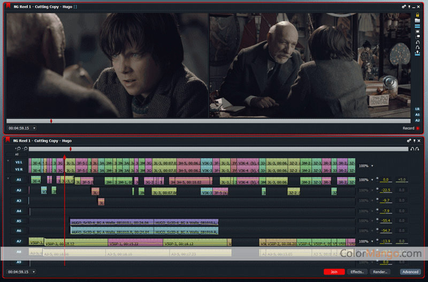Viewport: 428px width, 282px height.
Task: Click the A7 level plus/minus adjuster
Action: point(377,241)
